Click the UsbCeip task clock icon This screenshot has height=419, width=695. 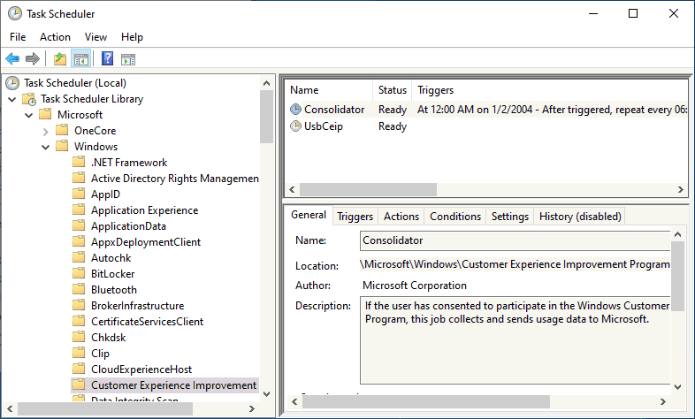pos(295,126)
